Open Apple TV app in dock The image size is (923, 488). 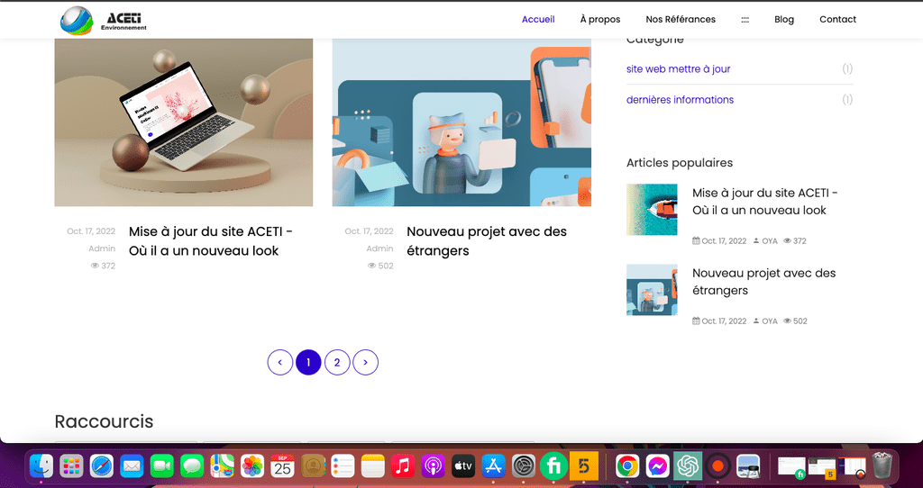click(x=463, y=466)
